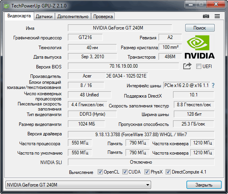Click the Имя field NVIDIA GeForce GT 240M
228x194 pixels.
120,28
